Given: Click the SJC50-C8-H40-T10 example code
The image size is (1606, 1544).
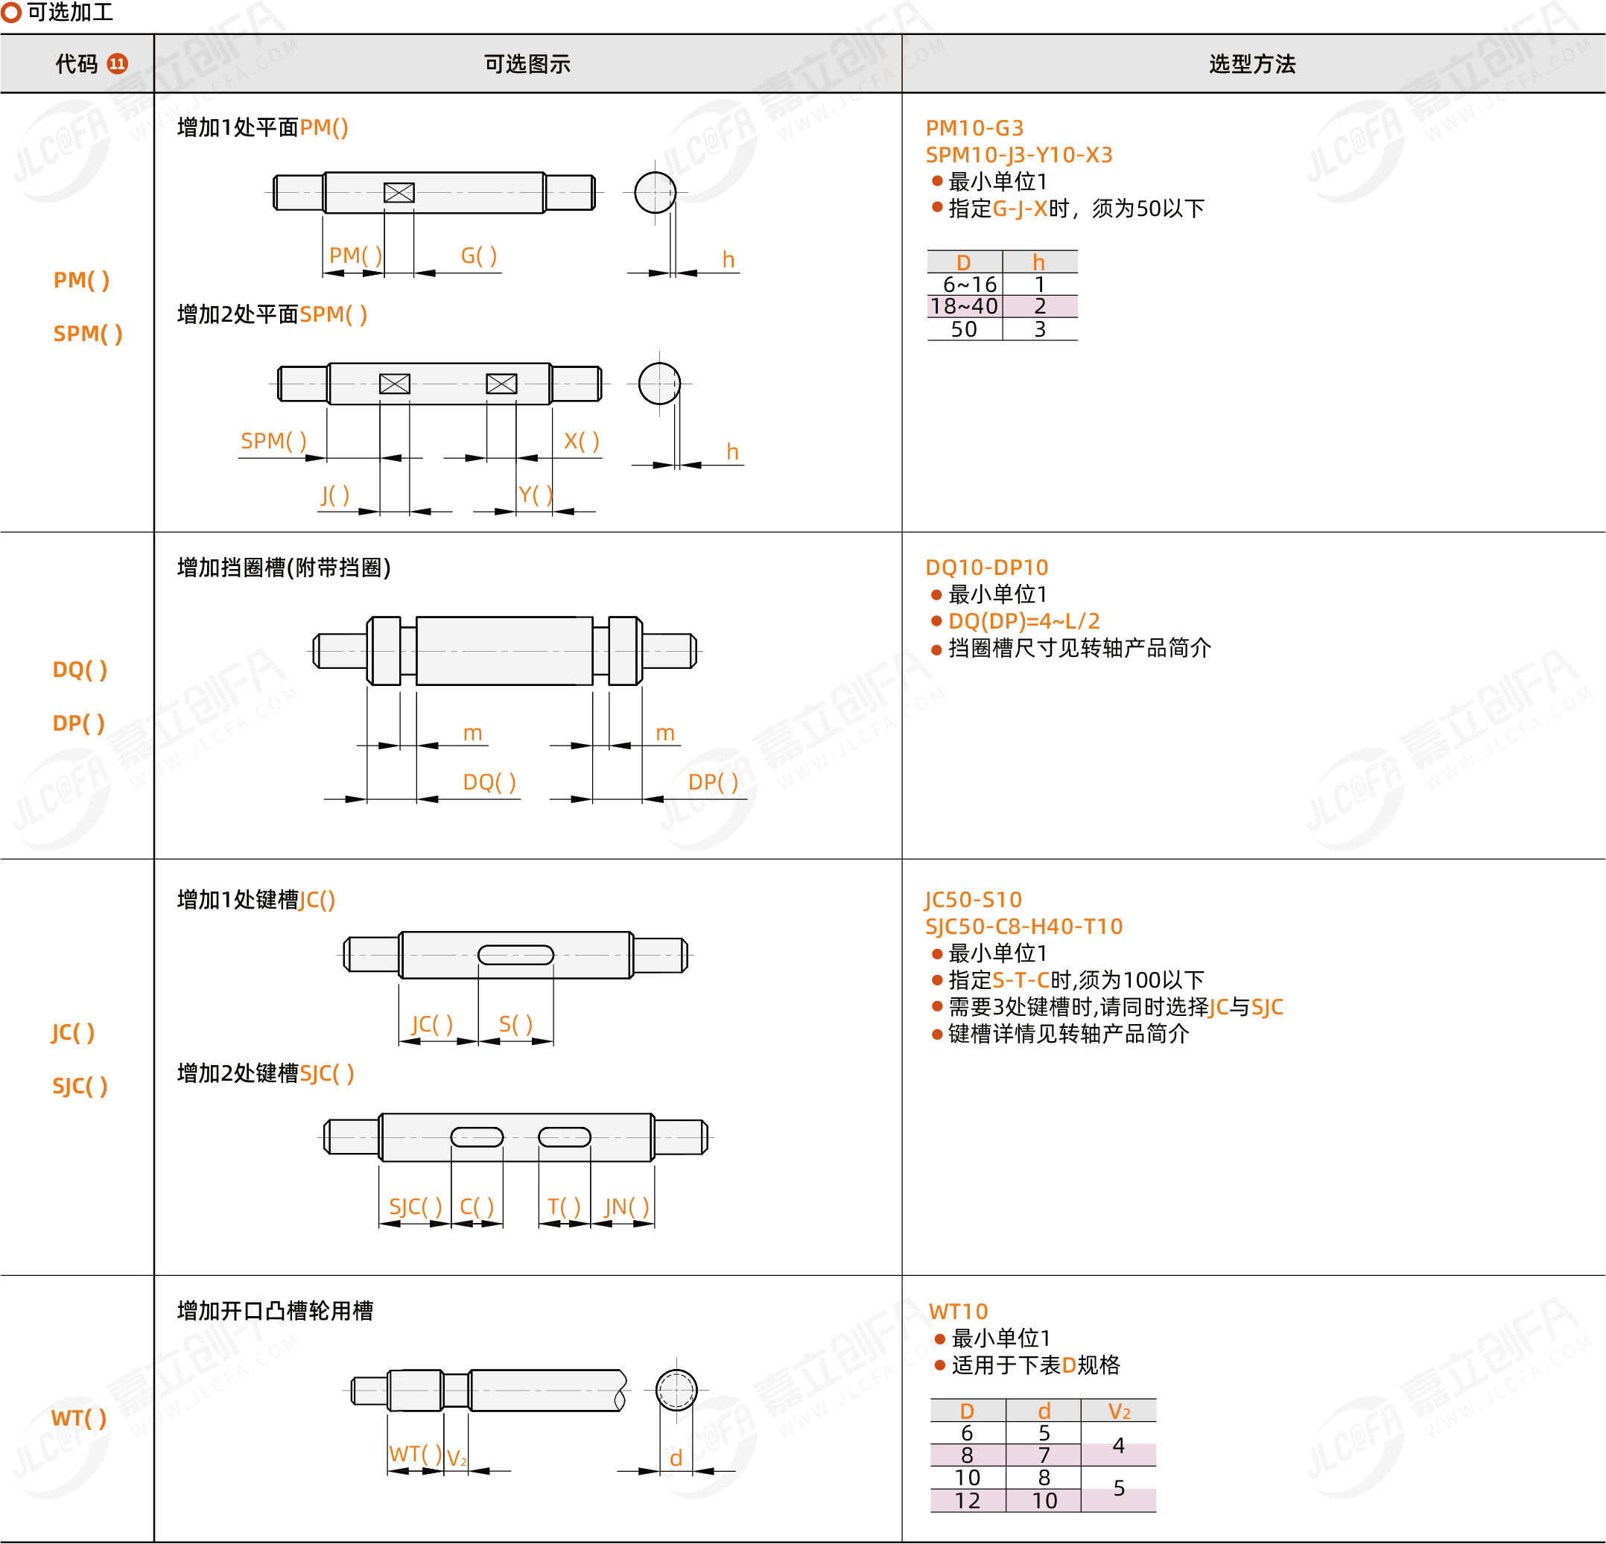Looking at the screenshot, I should 1023,927.
